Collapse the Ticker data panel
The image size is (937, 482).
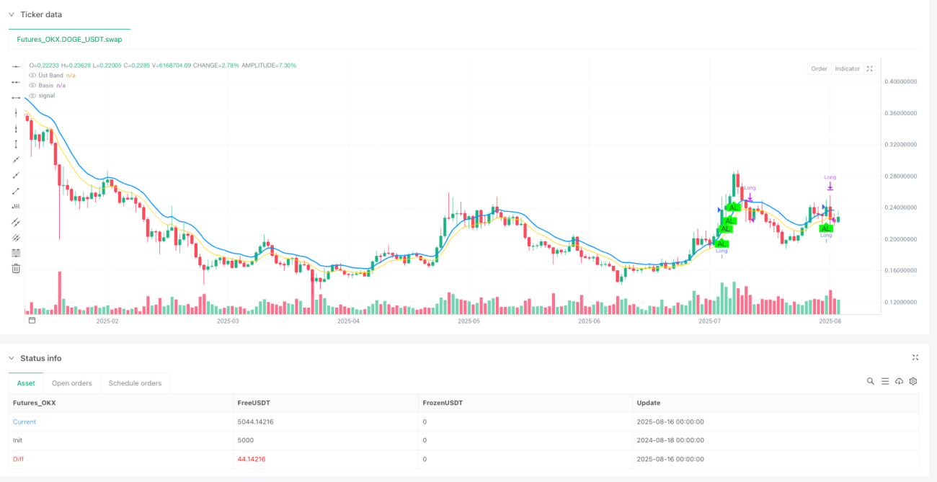[x=12, y=14]
